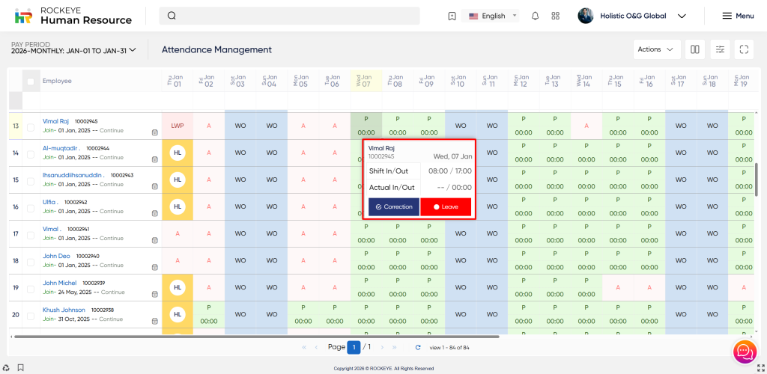Check the select-all employees checkbox
The height and width of the screenshot is (374, 767).
[31, 81]
